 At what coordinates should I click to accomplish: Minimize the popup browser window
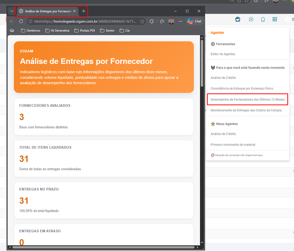(x=175, y=11)
